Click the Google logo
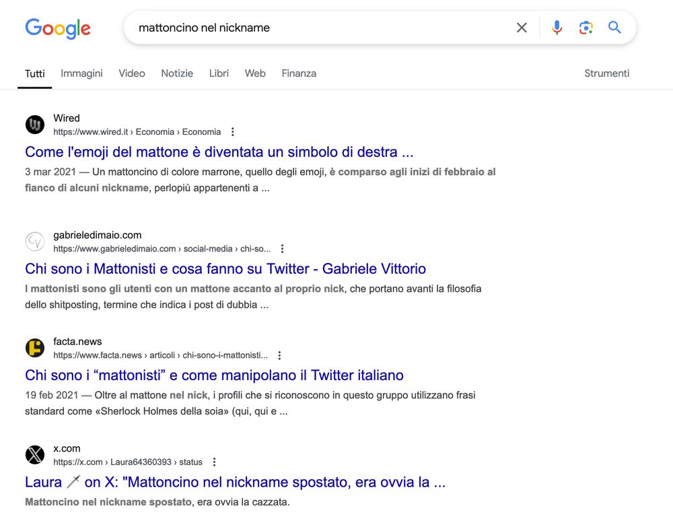Viewport: 673px width, 525px height. point(58,28)
